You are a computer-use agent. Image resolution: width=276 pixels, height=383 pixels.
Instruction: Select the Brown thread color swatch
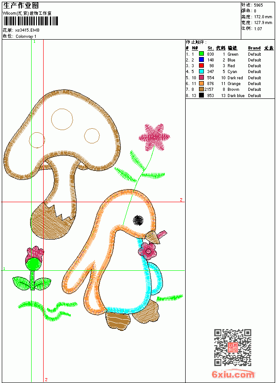point(201,89)
